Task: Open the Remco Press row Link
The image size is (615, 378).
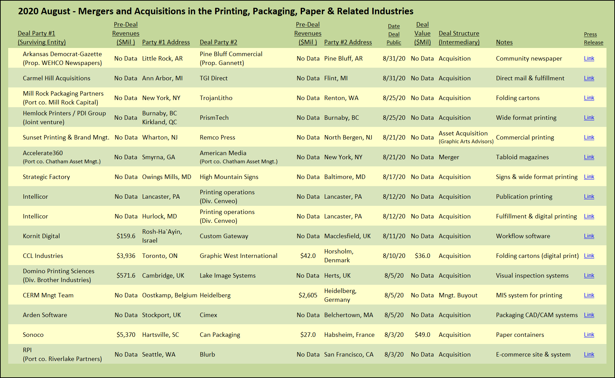Action: 589,137
